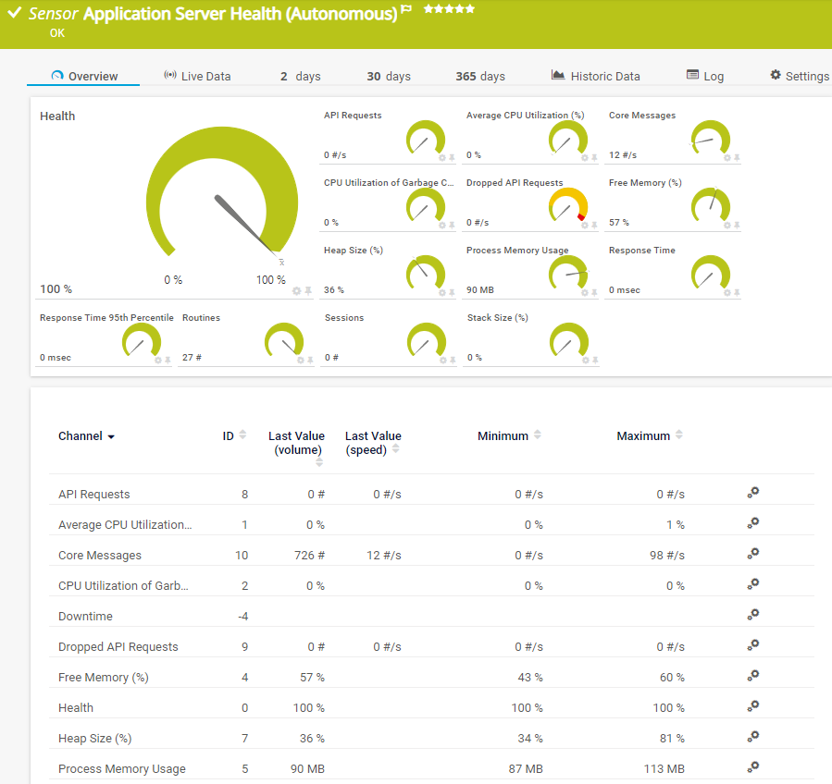Set sensor priority with the star rating
Screen dimensions: 832x784
click(x=449, y=9)
